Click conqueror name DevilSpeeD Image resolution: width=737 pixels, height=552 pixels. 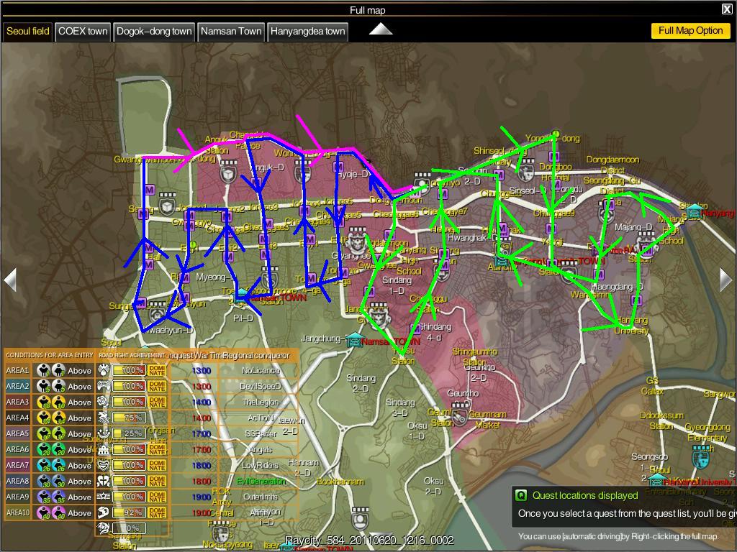261,386
